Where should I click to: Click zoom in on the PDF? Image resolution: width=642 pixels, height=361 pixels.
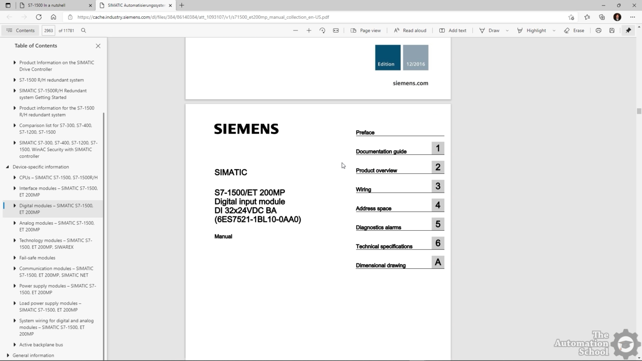(x=309, y=30)
